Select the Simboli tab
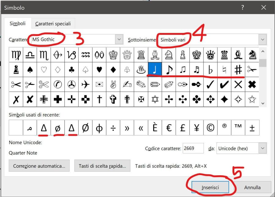The height and width of the screenshot is (197, 275). point(17,24)
